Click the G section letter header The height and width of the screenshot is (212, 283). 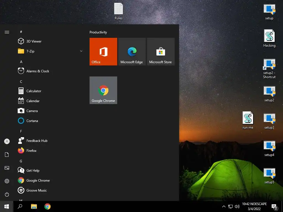[x=21, y=161]
